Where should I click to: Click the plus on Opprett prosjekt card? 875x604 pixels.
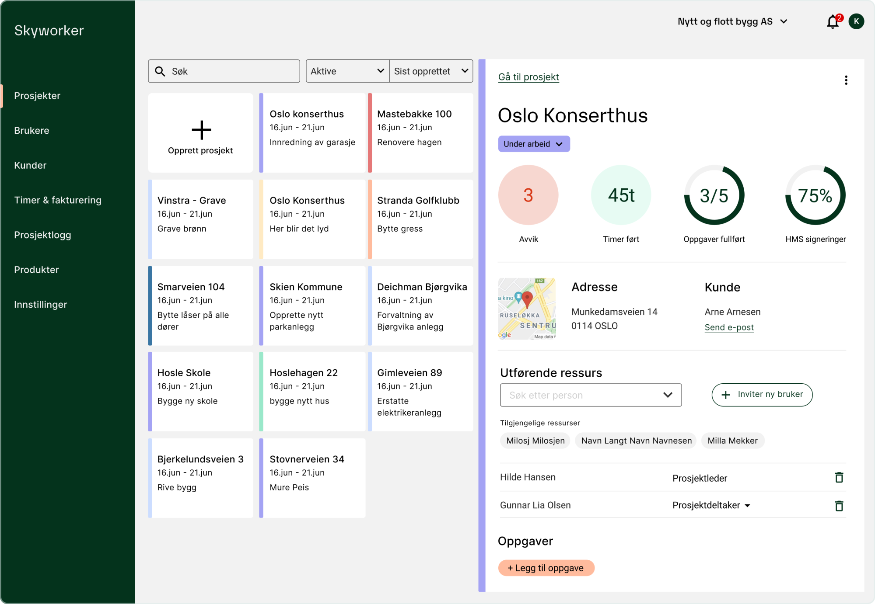tap(201, 130)
